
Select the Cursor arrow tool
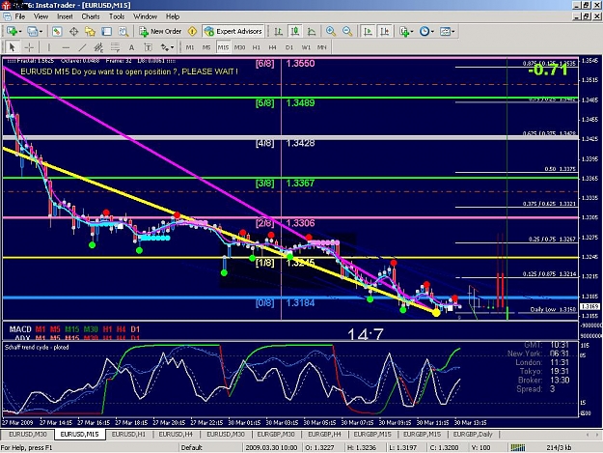coord(12,47)
